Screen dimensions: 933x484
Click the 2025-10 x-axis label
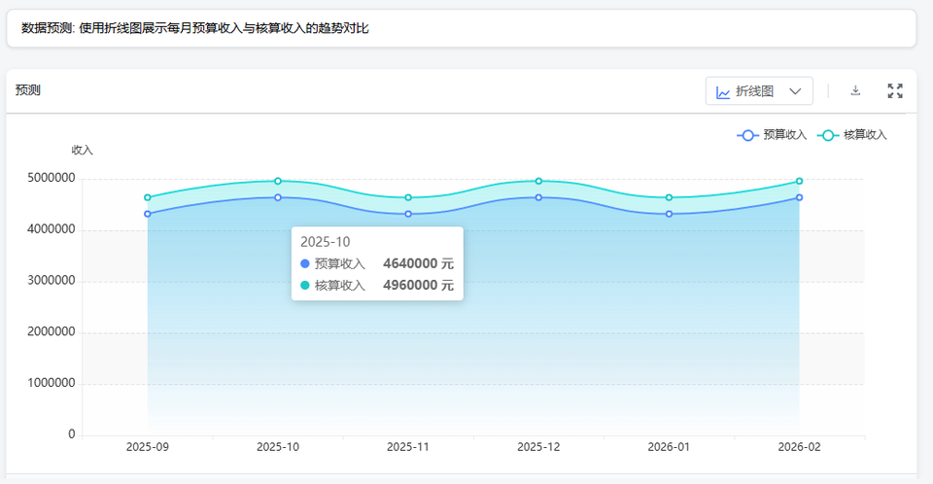pyautogui.click(x=278, y=447)
